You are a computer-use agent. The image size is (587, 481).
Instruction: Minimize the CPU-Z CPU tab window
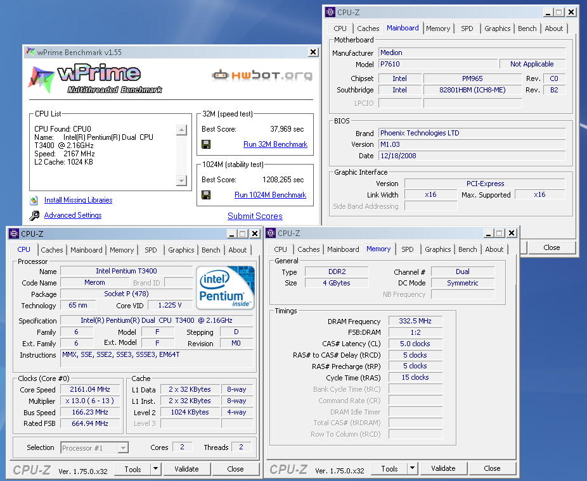click(x=232, y=234)
